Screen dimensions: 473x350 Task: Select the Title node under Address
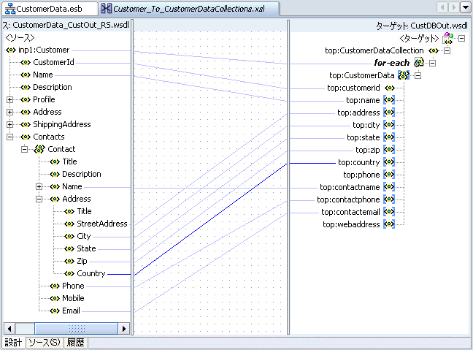(x=84, y=211)
